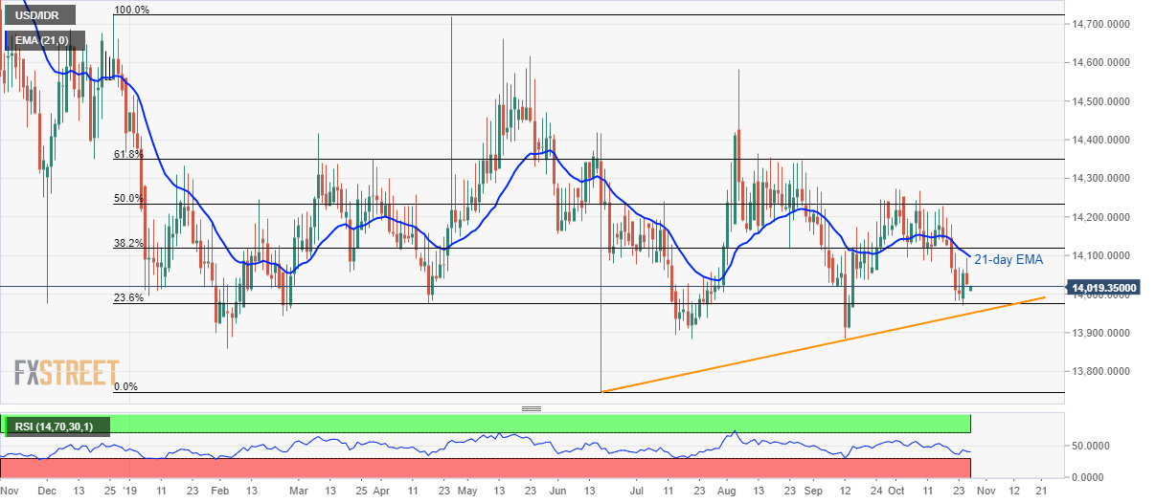Select the Nov label at time axis start
The width and height of the screenshot is (1156, 503).
[x=10, y=489]
